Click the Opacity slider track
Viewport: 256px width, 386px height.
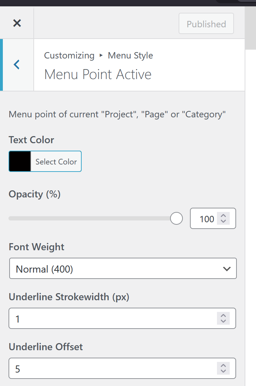click(89, 219)
